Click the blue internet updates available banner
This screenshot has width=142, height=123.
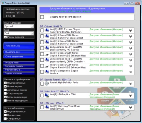[x=87, y=10]
